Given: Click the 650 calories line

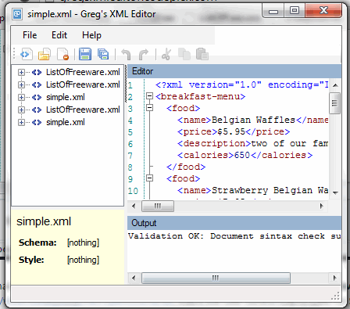Looking at the screenshot, I should (x=245, y=155).
